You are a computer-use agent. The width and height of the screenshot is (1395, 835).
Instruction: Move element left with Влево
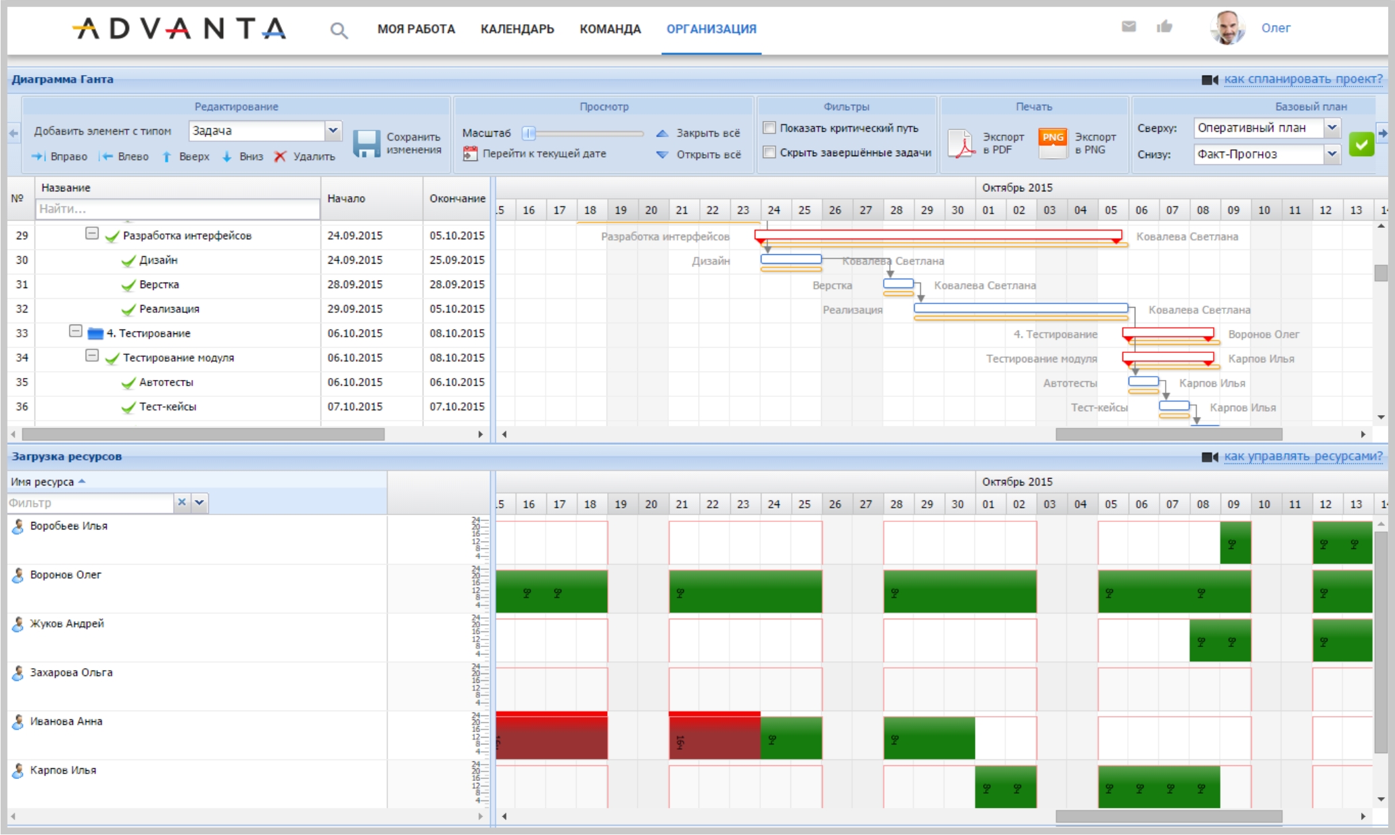coord(124,156)
